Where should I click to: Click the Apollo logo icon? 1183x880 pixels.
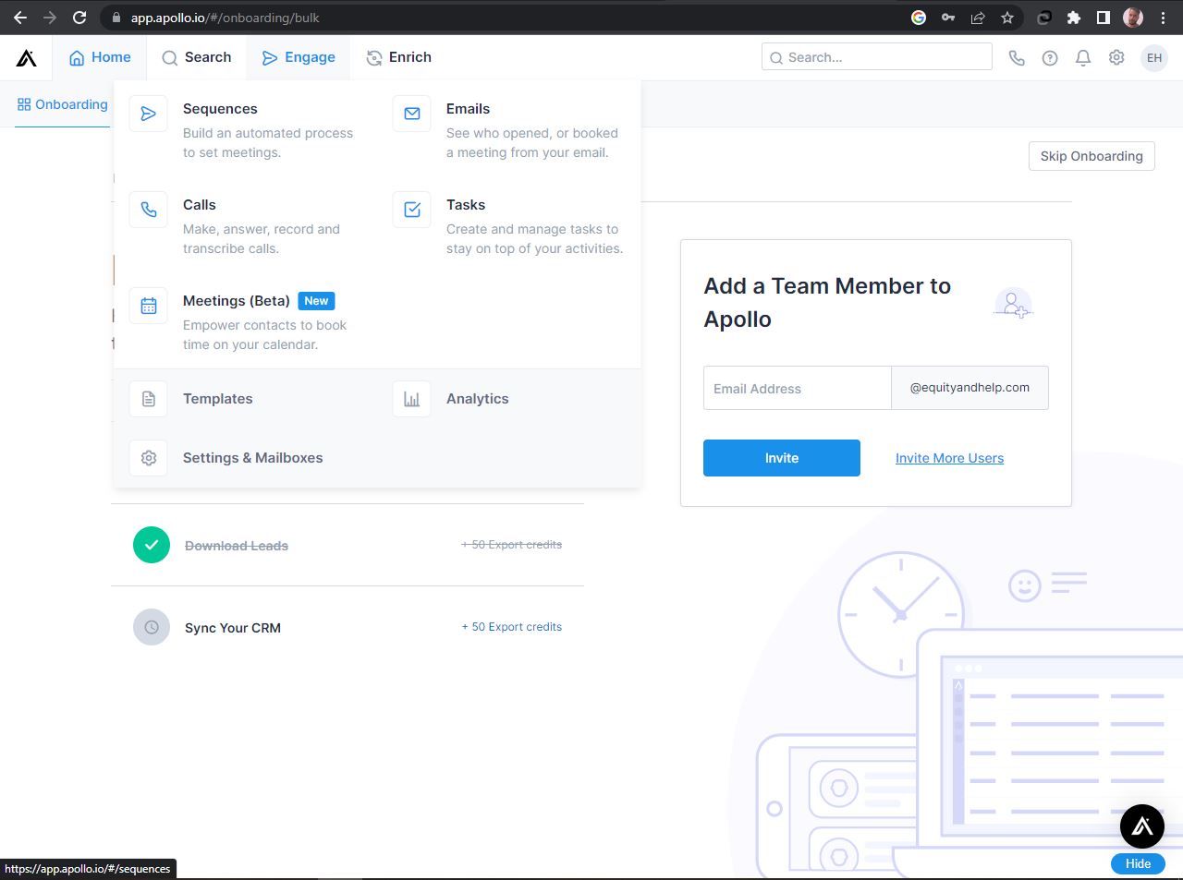(x=27, y=58)
